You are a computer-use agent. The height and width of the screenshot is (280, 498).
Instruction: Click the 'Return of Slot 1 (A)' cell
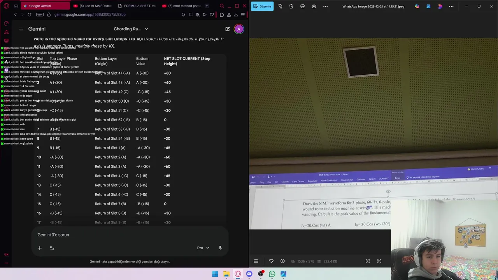click(110, 148)
